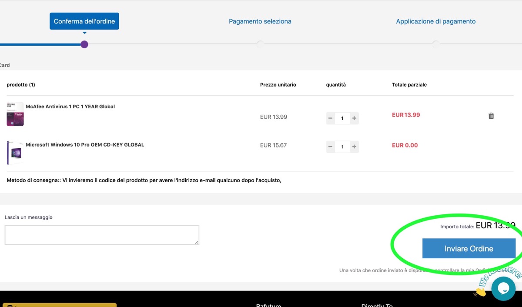Open the McAfee Antivirus 1 PC 1 YEAR Global link

coord(70,107)
